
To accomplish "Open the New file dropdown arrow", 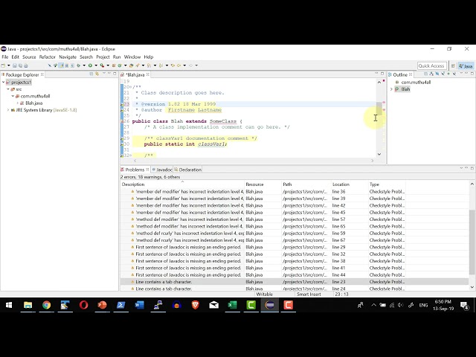I will pos(9,65).
